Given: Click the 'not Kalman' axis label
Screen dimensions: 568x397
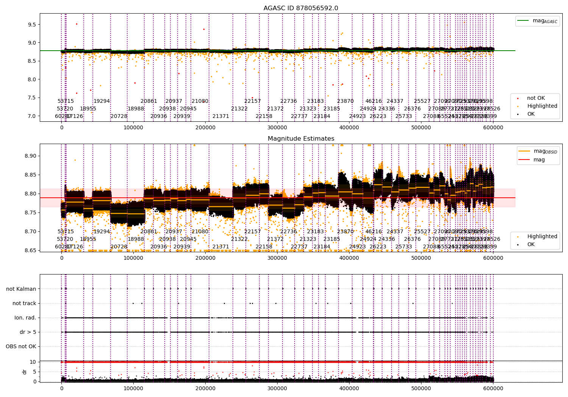Looking at the screenshot, I should (21, 289).
